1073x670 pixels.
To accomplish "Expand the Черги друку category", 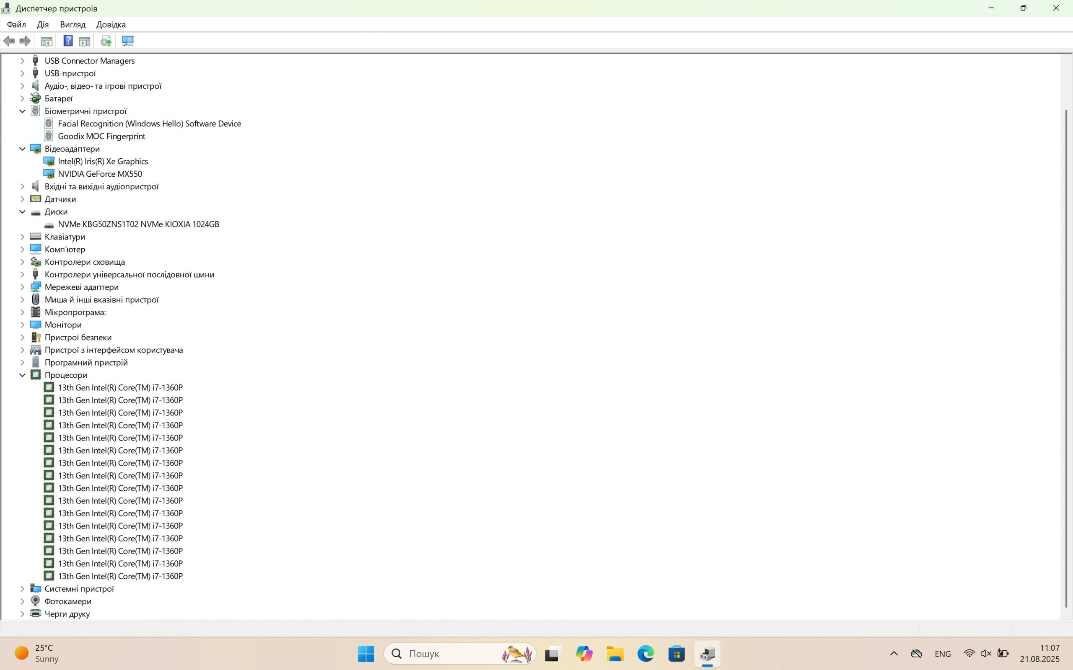I will [22, 614].
